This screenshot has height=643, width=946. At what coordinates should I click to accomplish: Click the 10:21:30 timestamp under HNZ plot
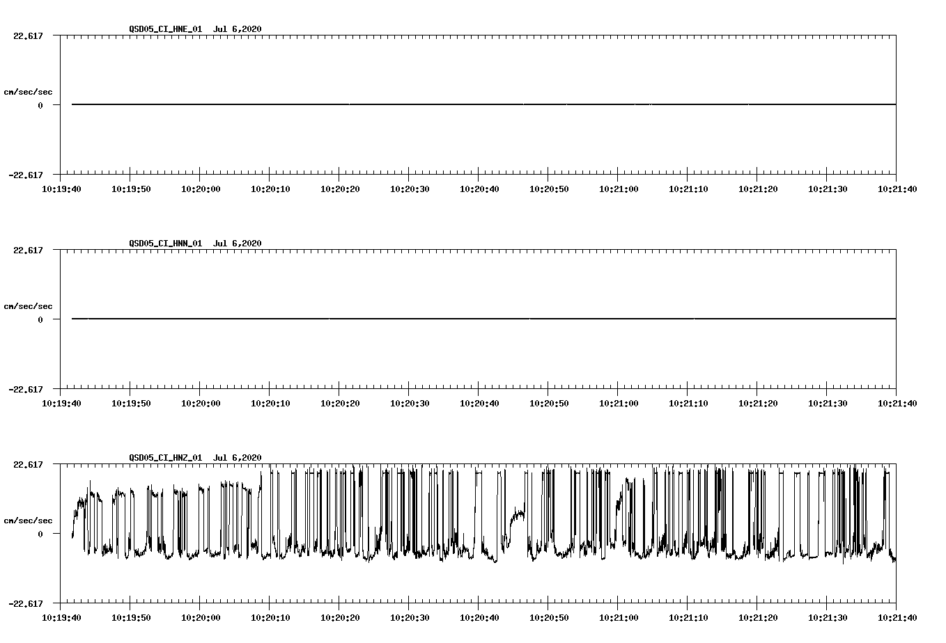[x=827, y=617]
